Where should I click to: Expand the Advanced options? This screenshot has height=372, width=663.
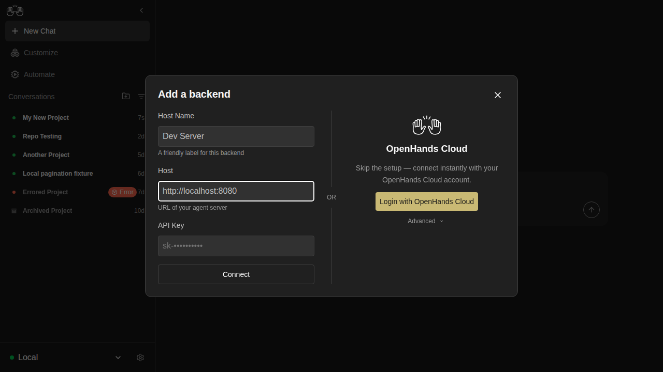pyautogui.click(x=426, y=221)
